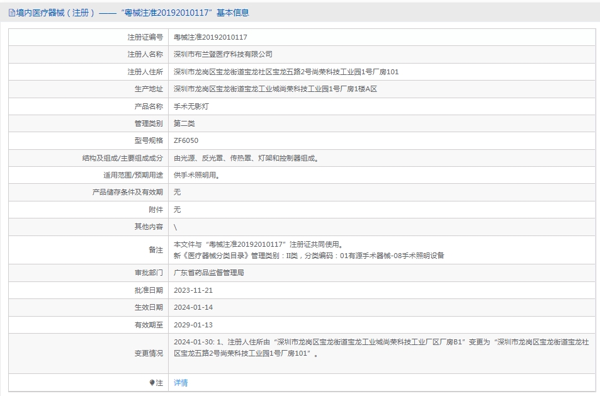
Task: Select approval date 2023-11-21
Action: 193,290
